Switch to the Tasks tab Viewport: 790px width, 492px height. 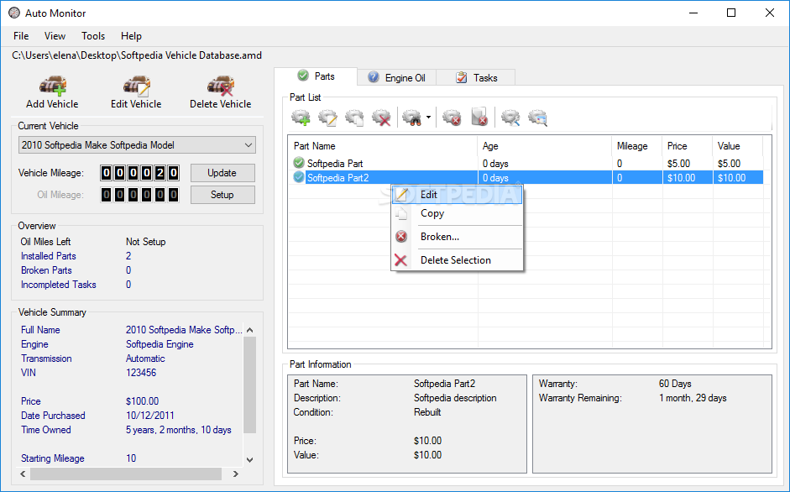tap(476, 77)
